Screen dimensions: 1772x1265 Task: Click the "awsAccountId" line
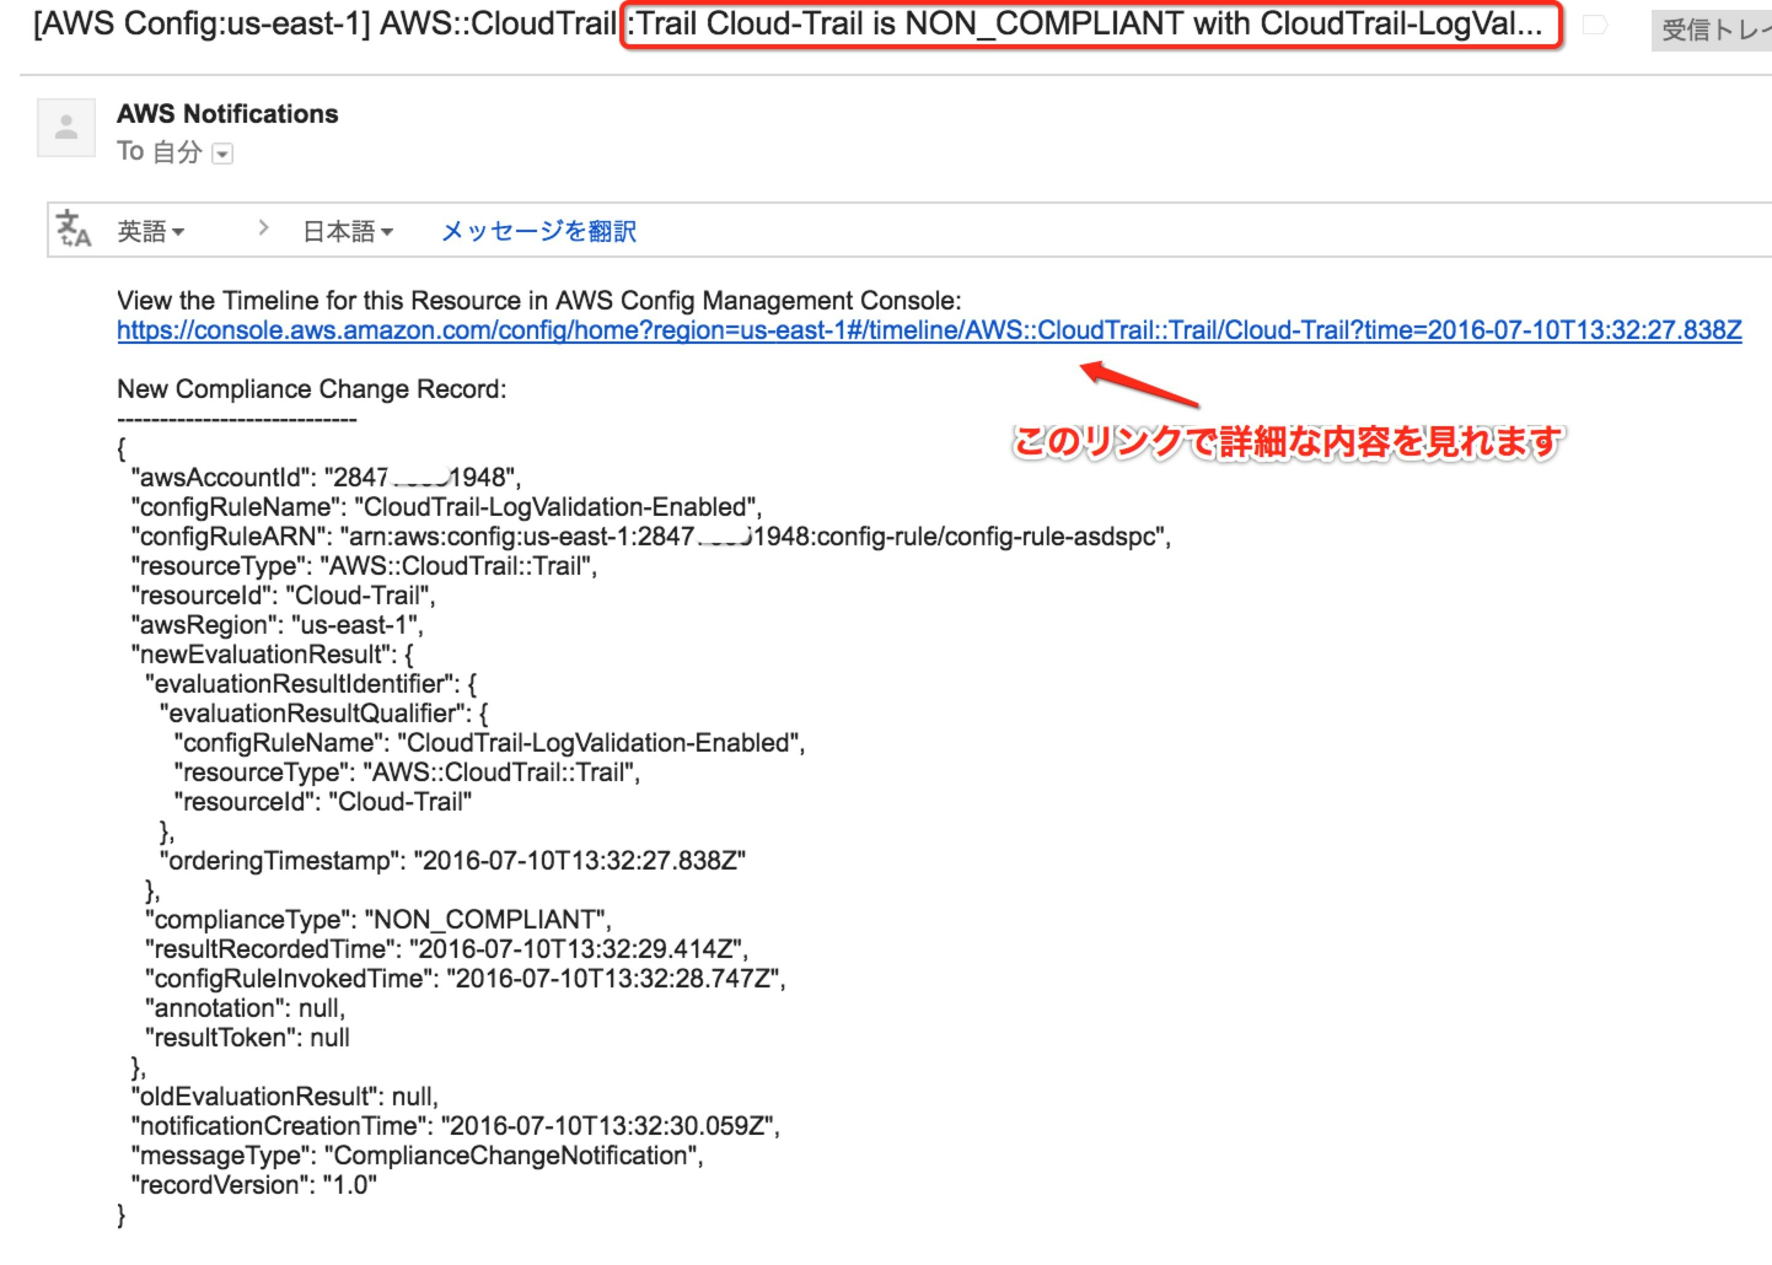click(326, 478)
